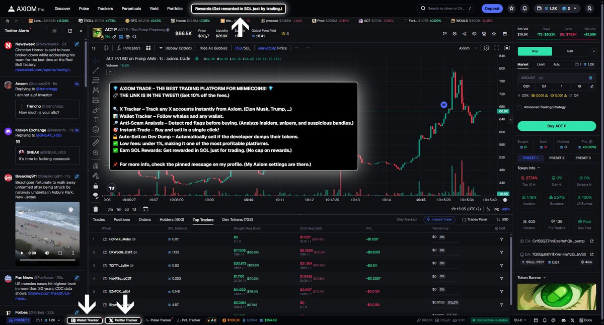Viewport: 604px width, 325px height.
Task: Open the Wallet Tracker in bottom bar
Action: pos(85,320)
